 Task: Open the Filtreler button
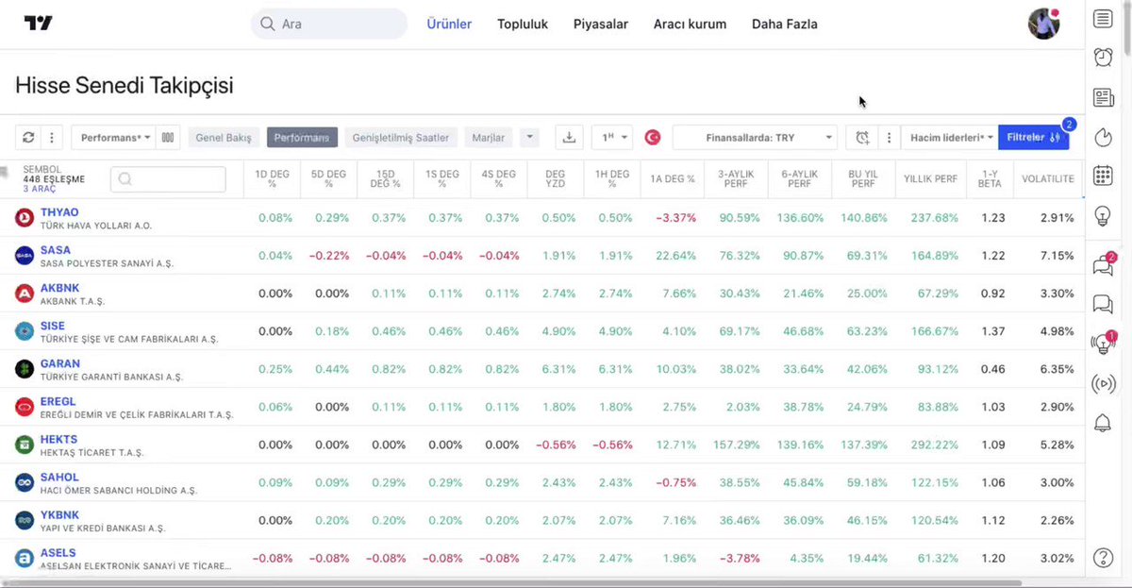(x=1034, y=138)
